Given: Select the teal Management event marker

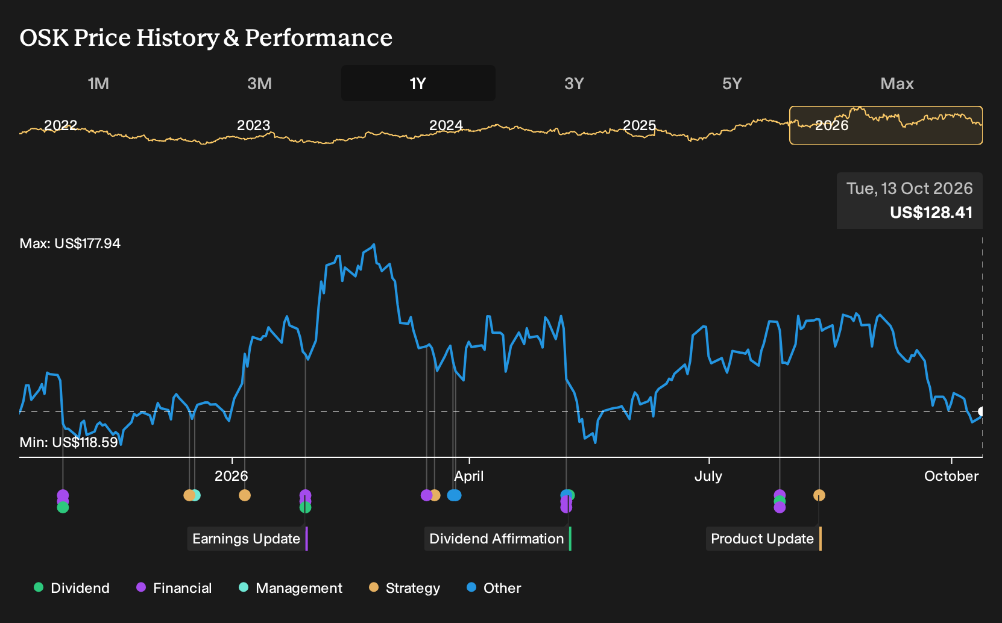Looking at the screenshot, I should click(x=195, y=495).
